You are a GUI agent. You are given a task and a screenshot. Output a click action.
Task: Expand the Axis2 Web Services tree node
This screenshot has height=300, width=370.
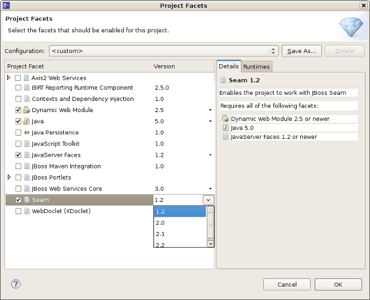tap(9, 78)
